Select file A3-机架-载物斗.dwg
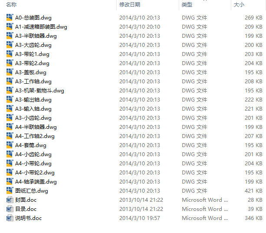The image size is (266, 233). pyautogui.click(x=39, y=91)
